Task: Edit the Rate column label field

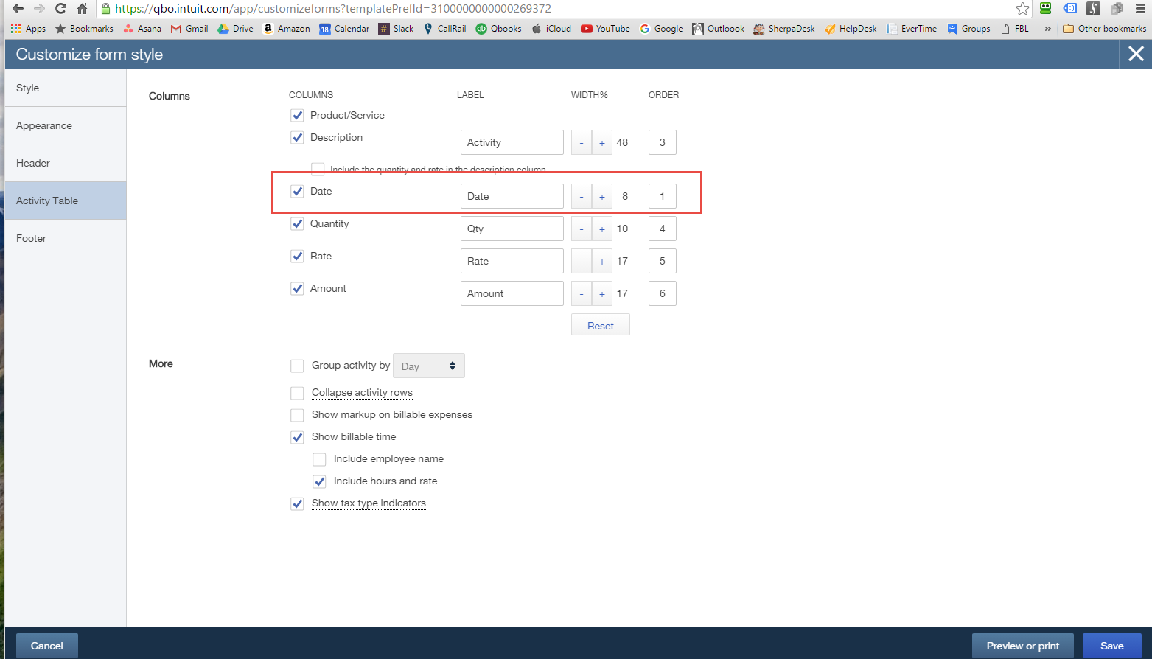Action: [512, 260]
